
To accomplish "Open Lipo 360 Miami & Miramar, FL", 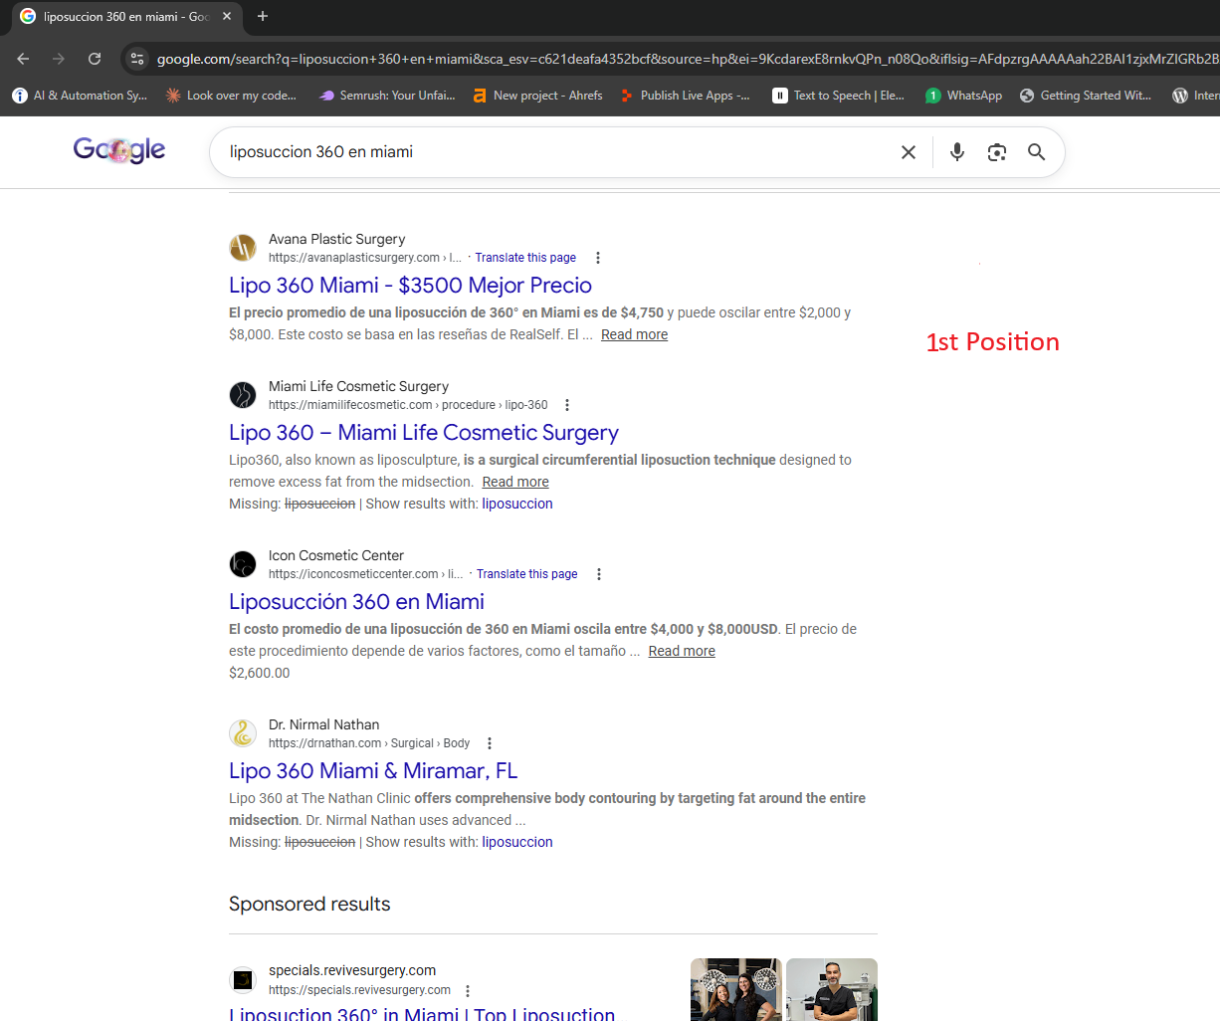I will (x=373, y=771).
